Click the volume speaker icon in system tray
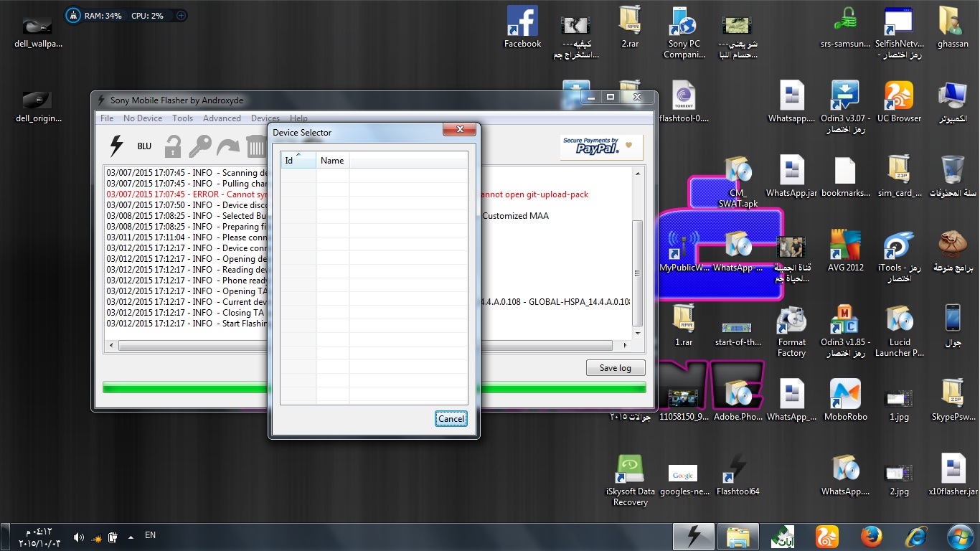The width and height of the screenshot is (980, 551). (x=79, y=537)
